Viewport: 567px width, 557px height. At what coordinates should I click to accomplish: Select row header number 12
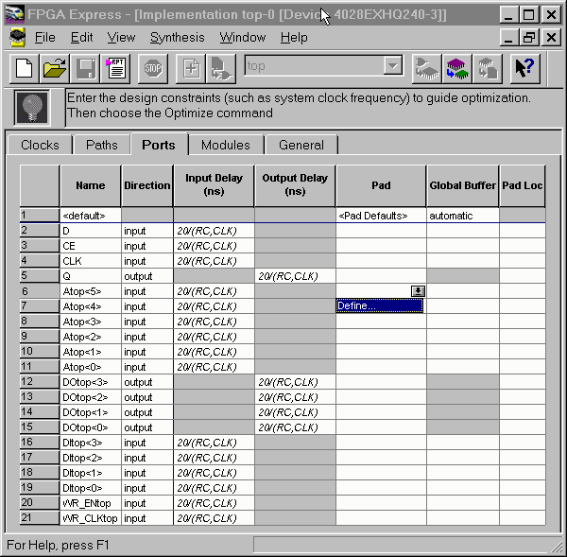coord(40,382)
